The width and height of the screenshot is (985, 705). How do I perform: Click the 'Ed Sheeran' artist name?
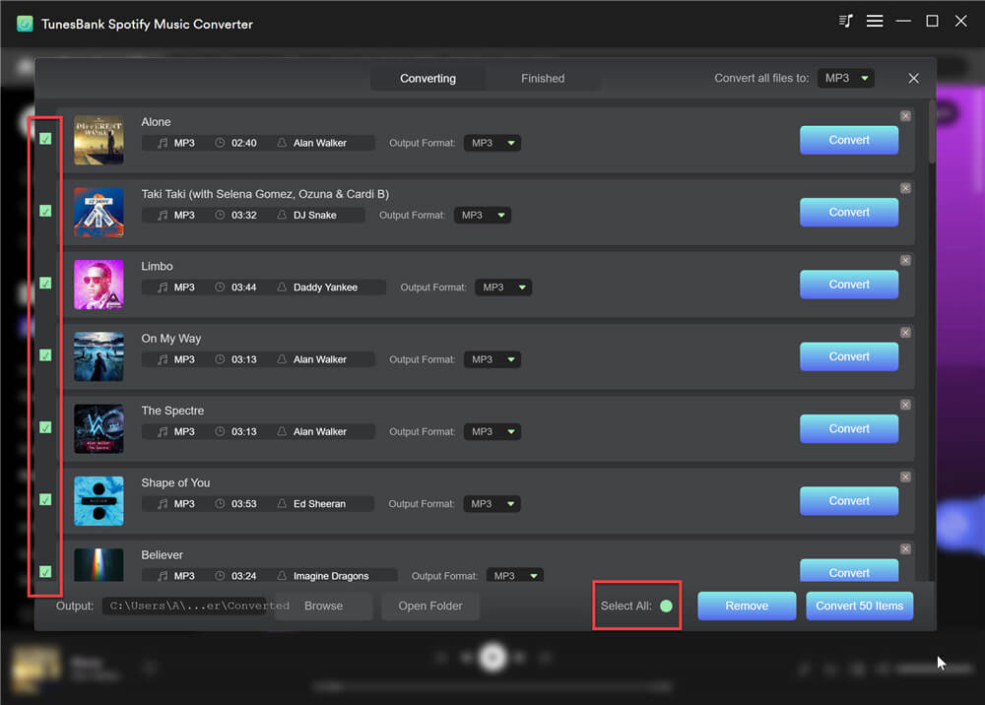[x=319, y=504]
